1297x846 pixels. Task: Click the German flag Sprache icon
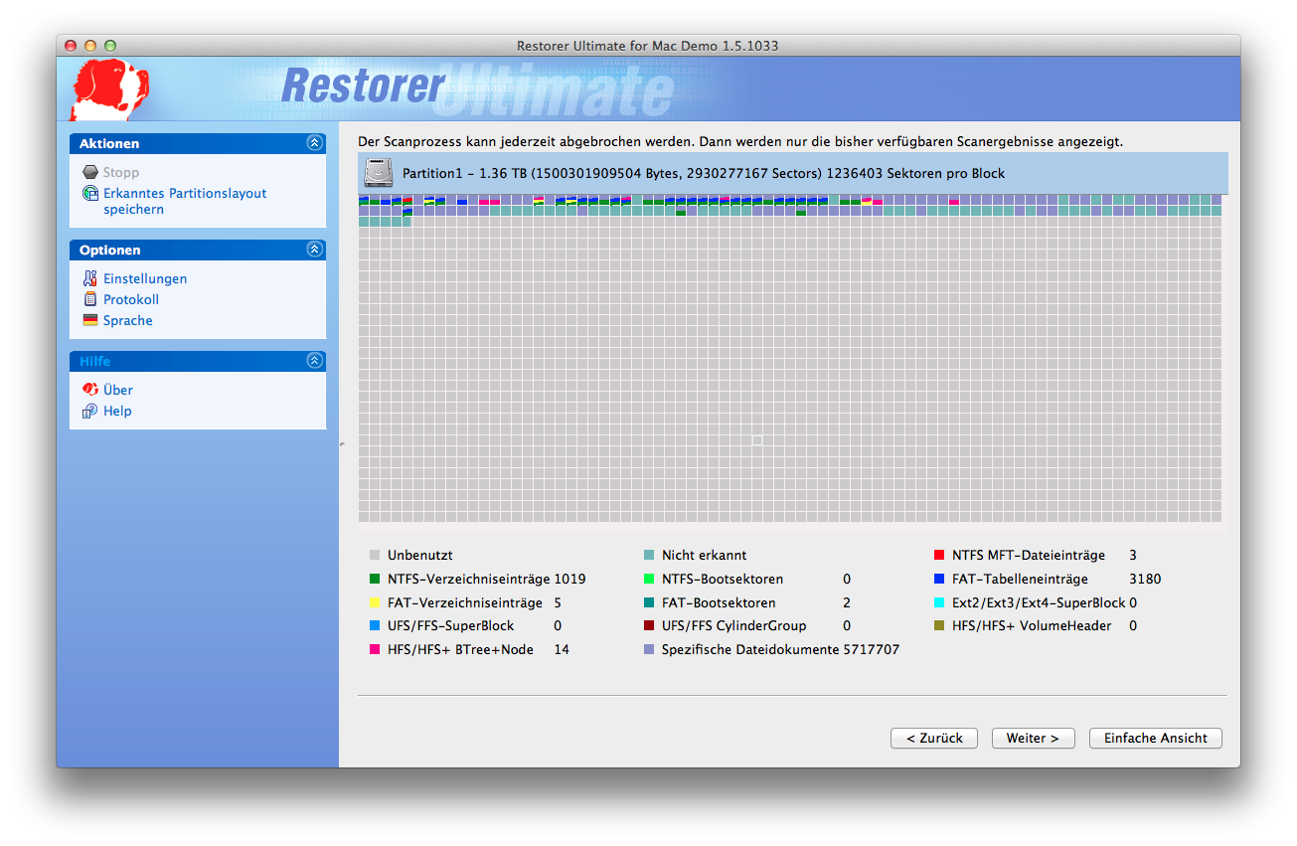pos(90,320)
